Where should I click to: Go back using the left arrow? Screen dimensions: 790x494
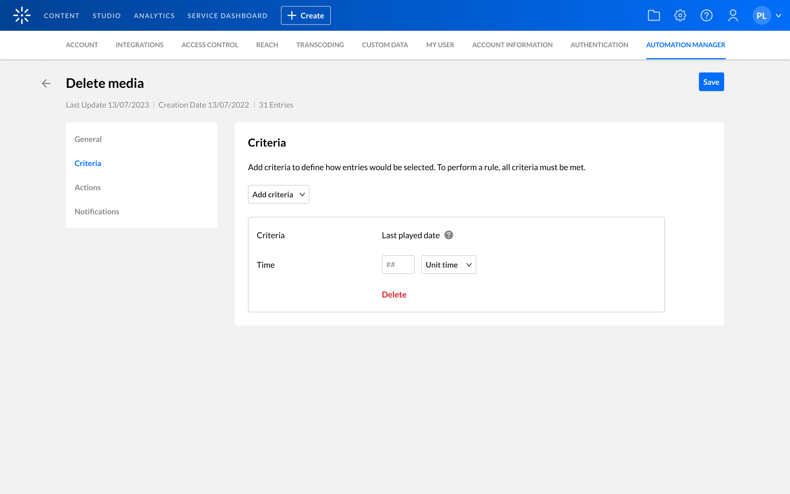click(46, 83)
